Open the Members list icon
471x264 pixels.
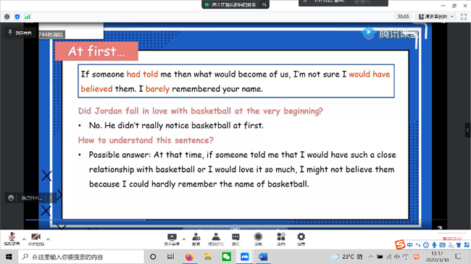click(216, 239)
